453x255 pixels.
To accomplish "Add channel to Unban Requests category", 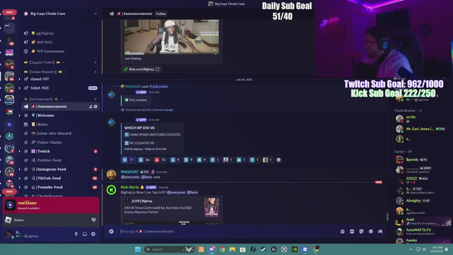I will (x=95, y=72).
